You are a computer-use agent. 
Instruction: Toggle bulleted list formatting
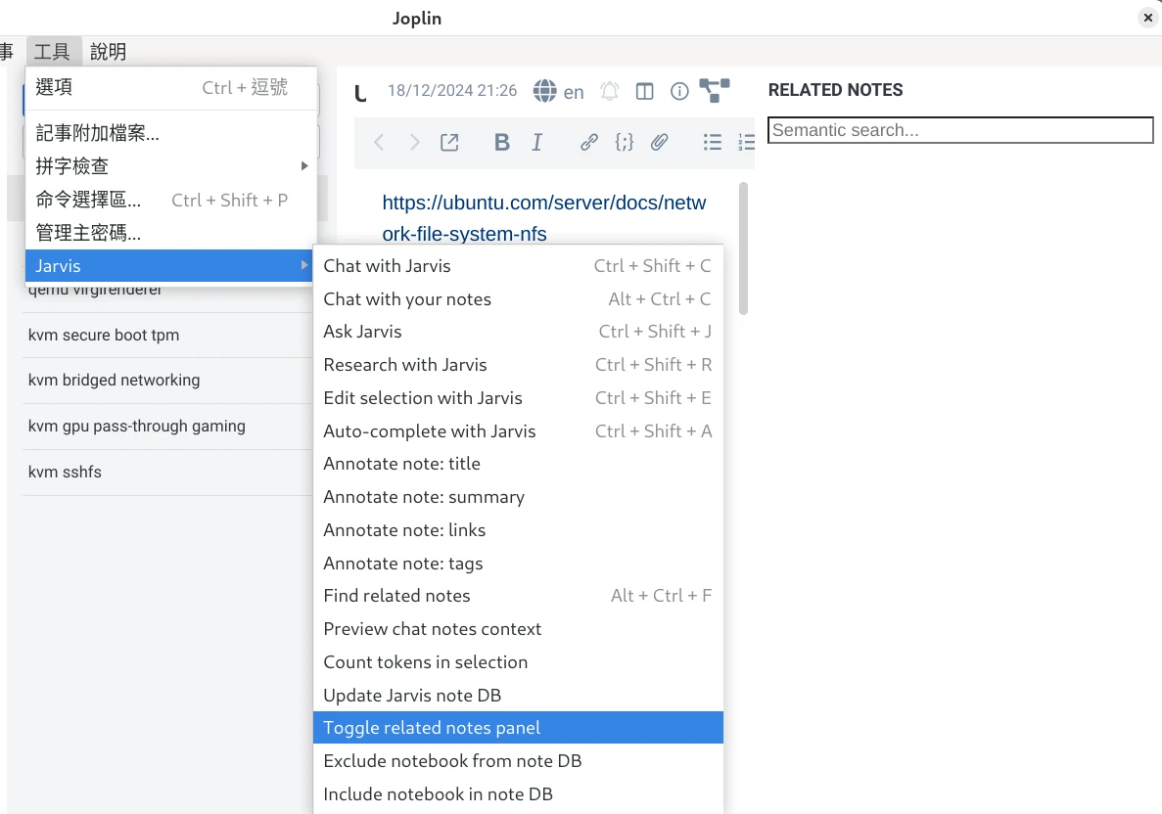pyautogui.click(x=713, y=142)
